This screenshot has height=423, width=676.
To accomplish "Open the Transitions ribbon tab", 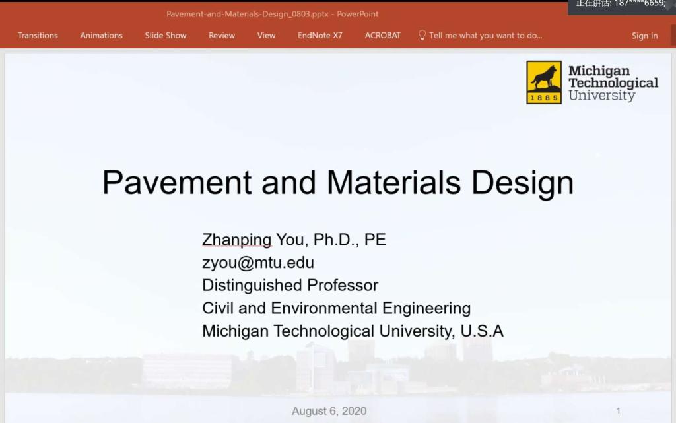I will tap(38, 36).
